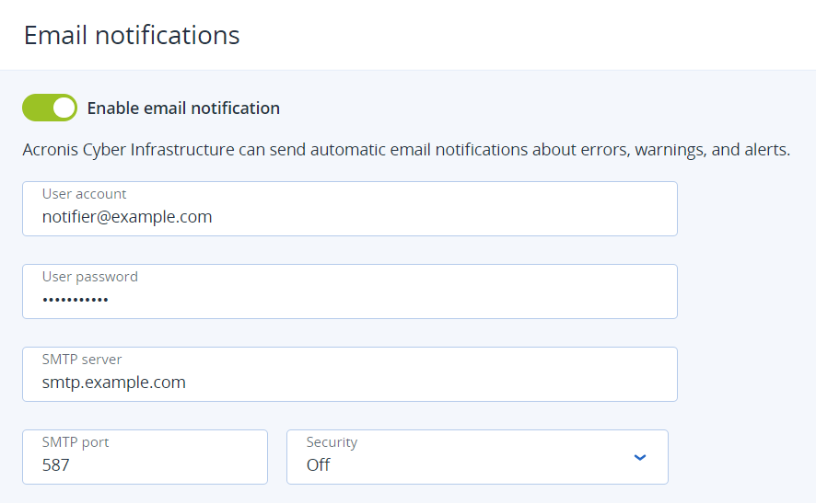Focus the User account input field
This screenshot has width=816, height=503.
(x=350, y=209)
